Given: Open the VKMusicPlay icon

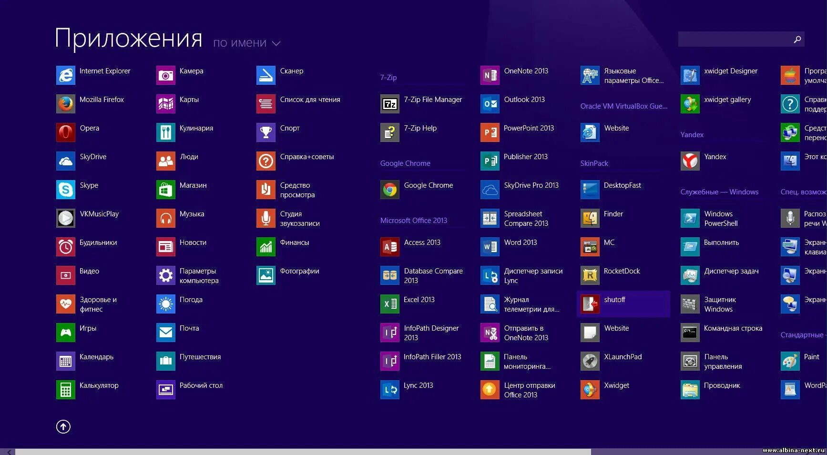Looking at the screenshot, I should point(65,218).
